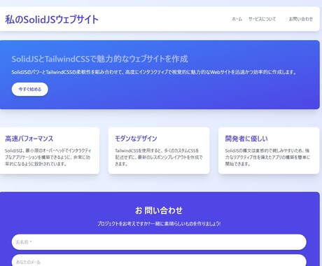Screen dimensions: 322x266
Task: Click the プロジェクトをお考えですか subtitle text
Action: pos(159,223)
